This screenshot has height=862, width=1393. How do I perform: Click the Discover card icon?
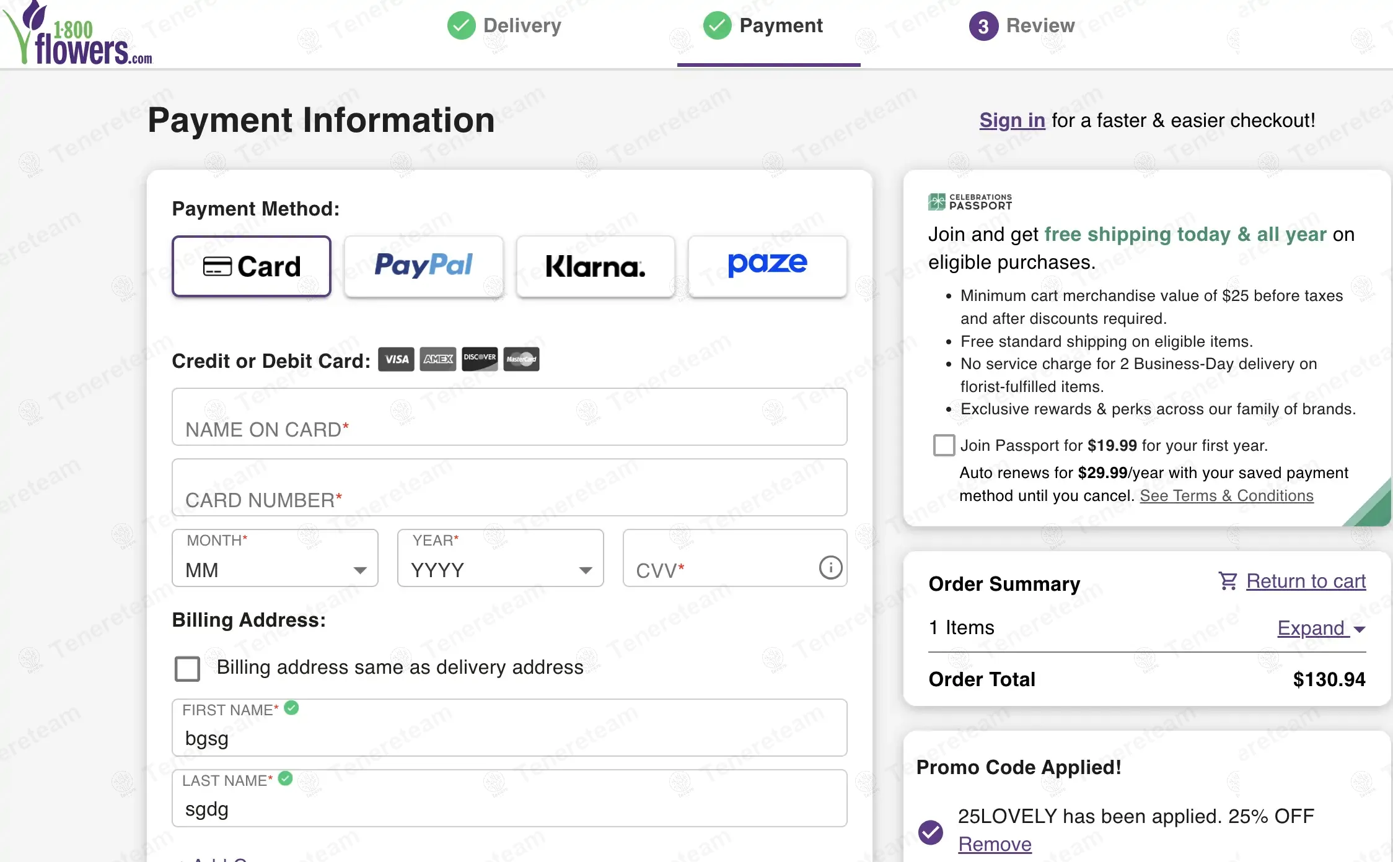point(480,359)
